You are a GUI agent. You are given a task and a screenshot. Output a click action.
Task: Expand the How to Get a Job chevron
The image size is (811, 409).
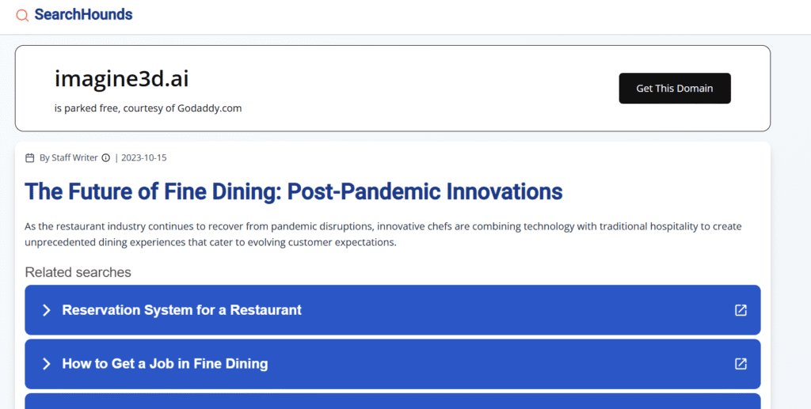click(x=46, y=364)
